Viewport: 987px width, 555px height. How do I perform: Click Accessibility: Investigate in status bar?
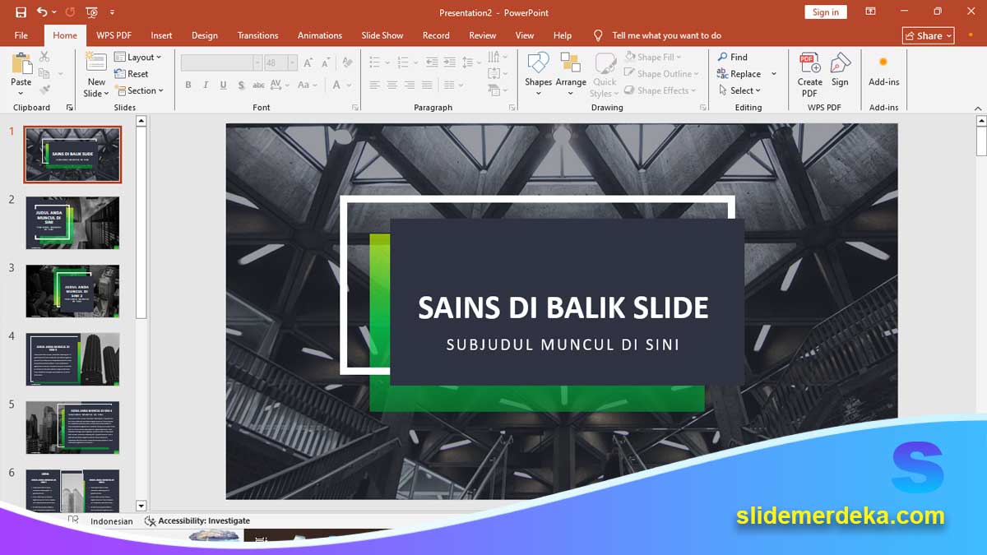coord(197,520)
